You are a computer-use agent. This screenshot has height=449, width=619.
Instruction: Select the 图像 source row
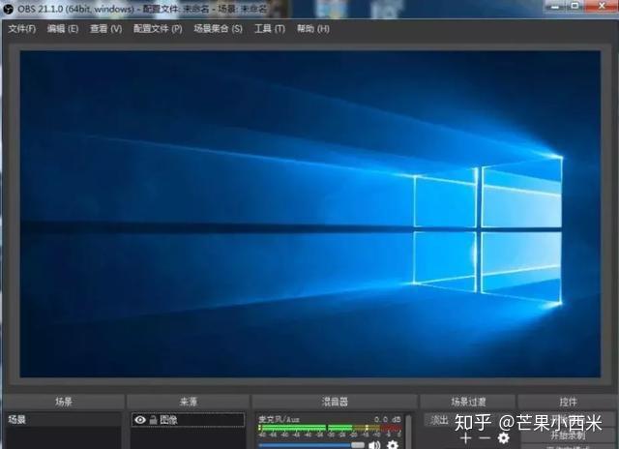tap(188, 420)
